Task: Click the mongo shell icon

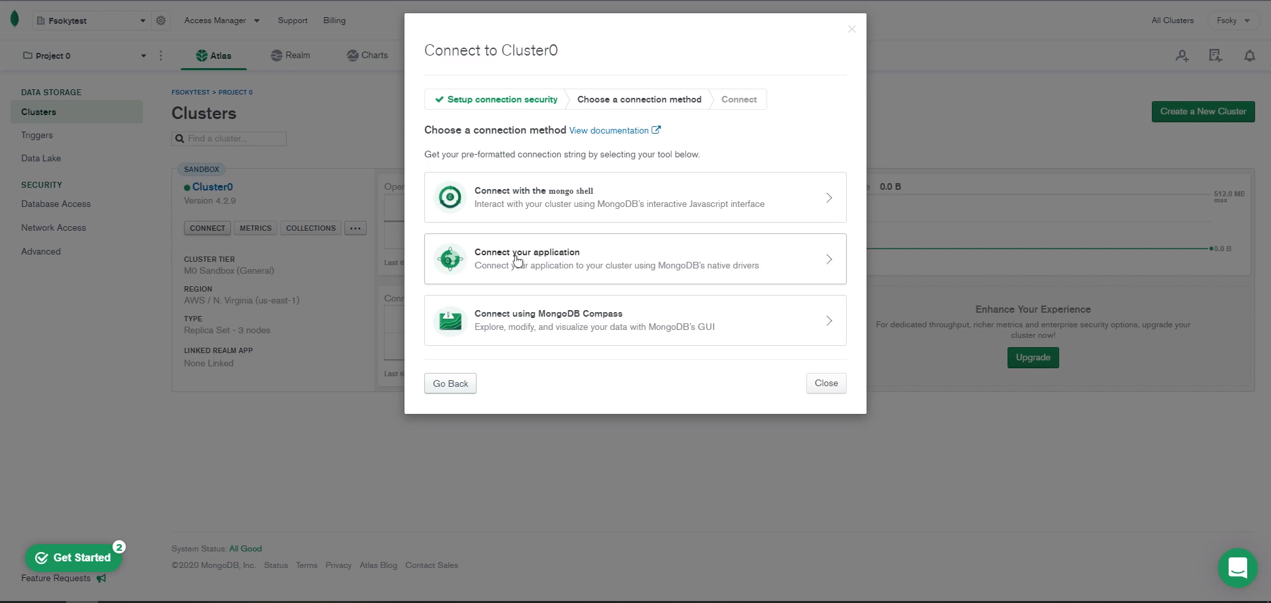Action: tap(450, 197)
